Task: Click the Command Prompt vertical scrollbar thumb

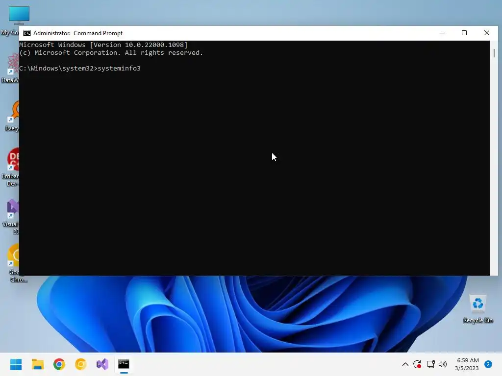Action: tap(494, 53)
